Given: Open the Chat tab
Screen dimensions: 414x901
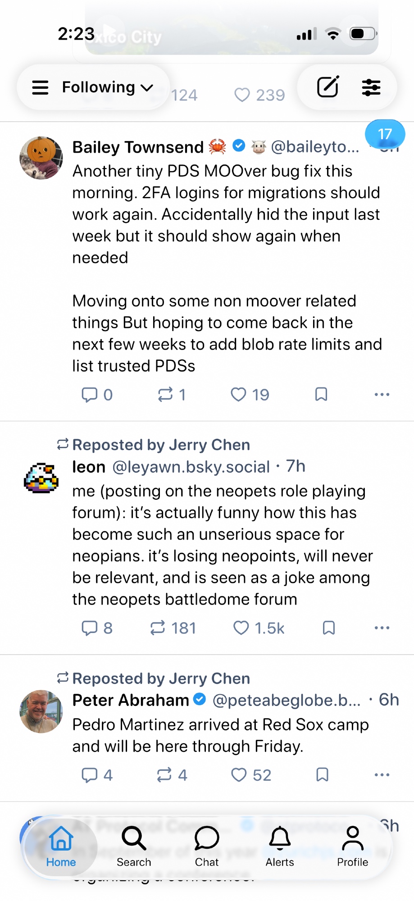Looking at the screenshot, I should (207, 846).
